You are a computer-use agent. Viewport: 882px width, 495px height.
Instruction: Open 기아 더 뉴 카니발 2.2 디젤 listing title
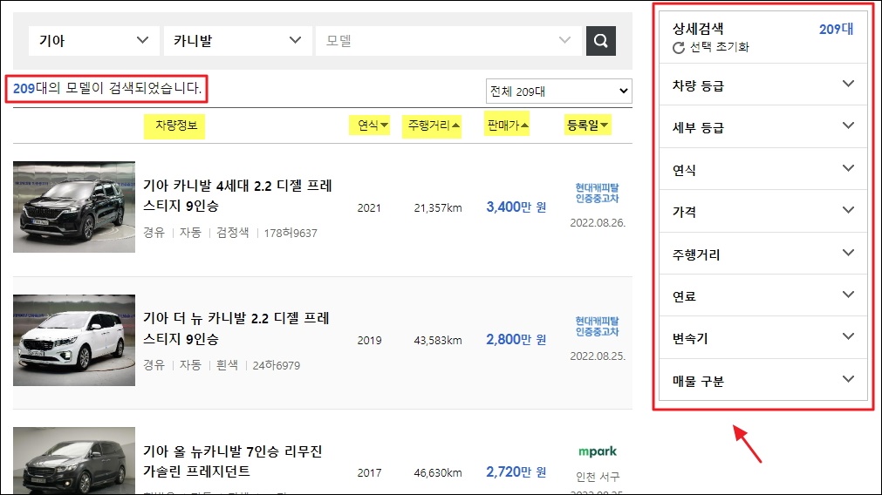pos(236,329)
